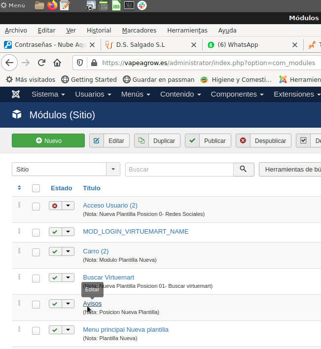The height and width of the screenshot is (349, 321).
Task: Click the padlock site security icon
Action: coord(94,63)
